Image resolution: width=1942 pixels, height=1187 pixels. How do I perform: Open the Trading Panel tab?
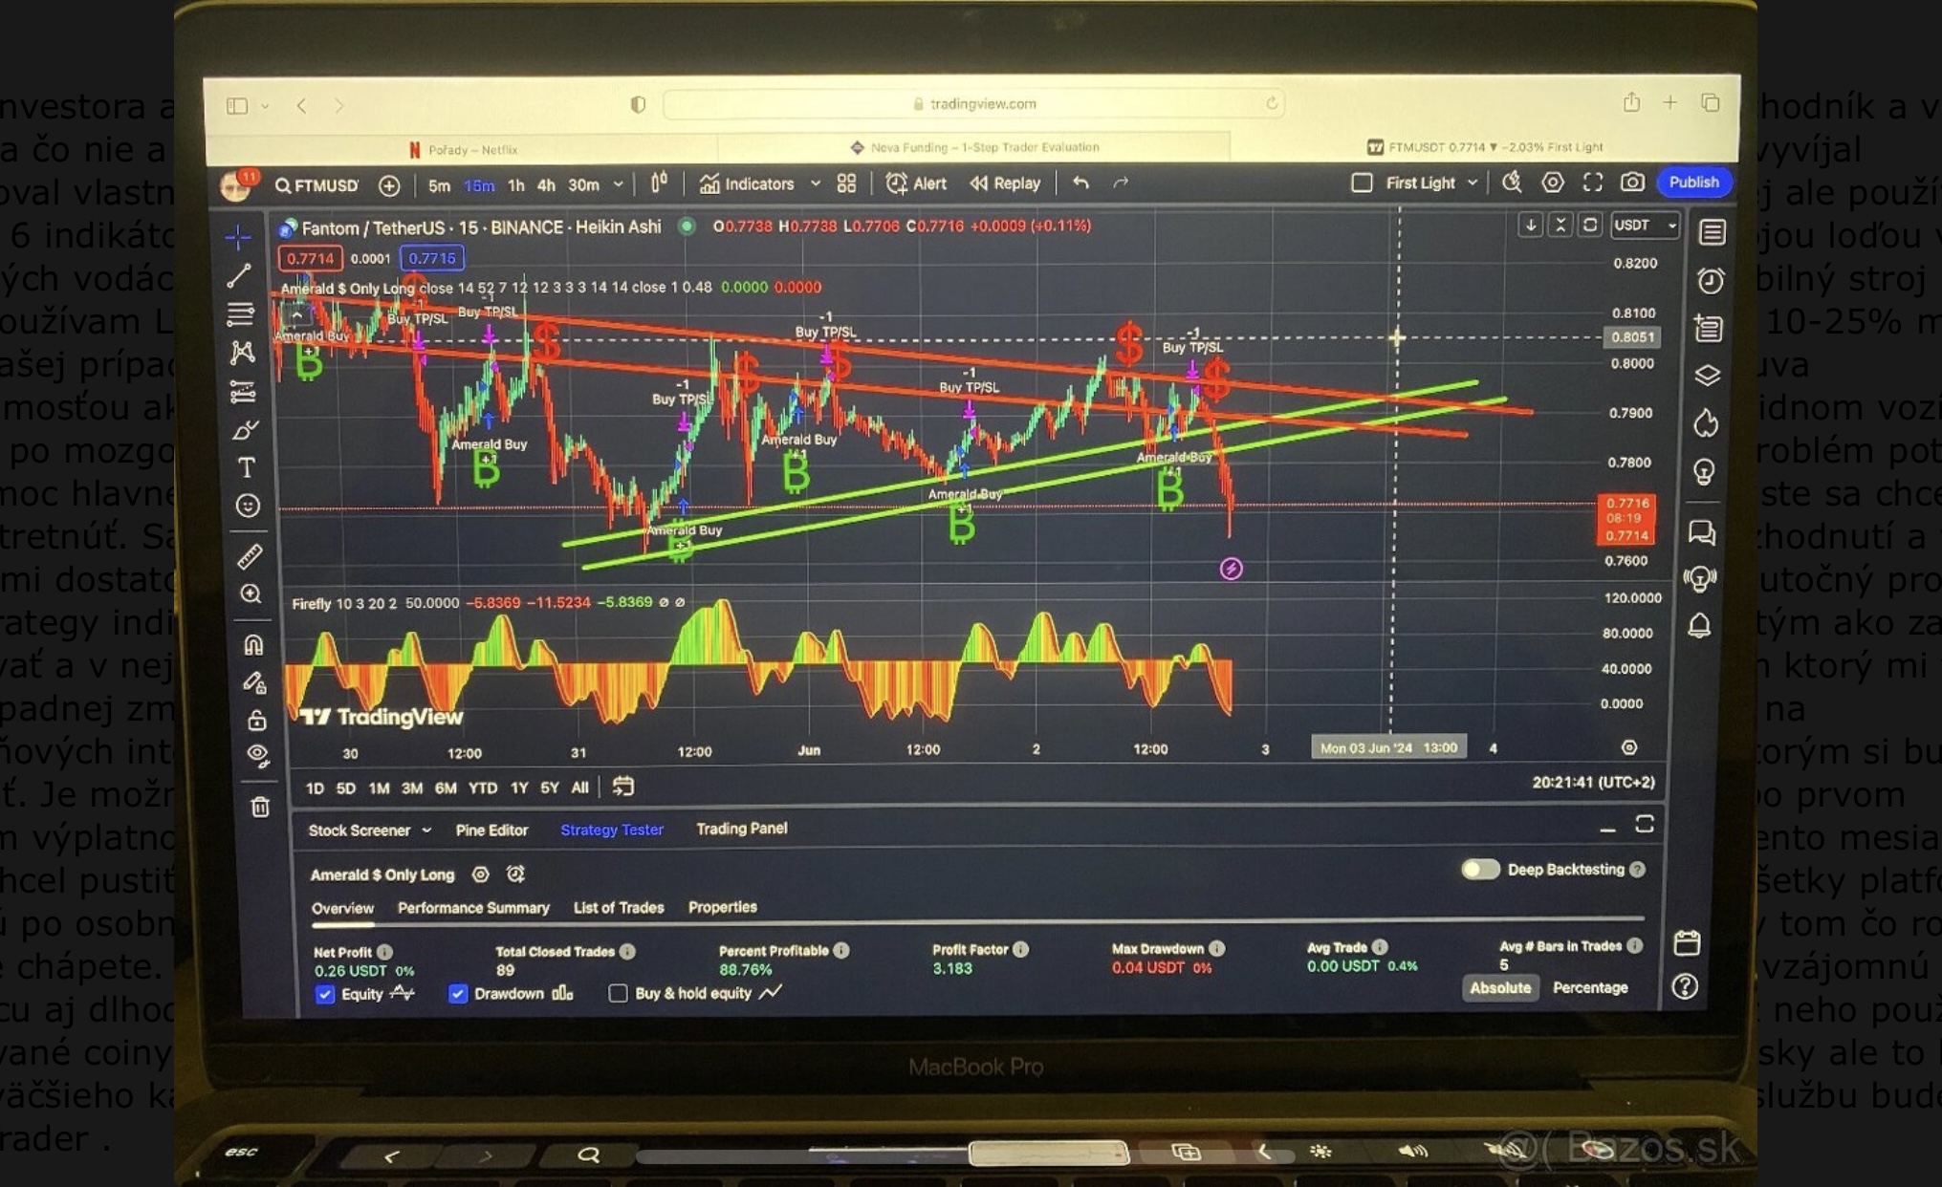coord(741,829)
